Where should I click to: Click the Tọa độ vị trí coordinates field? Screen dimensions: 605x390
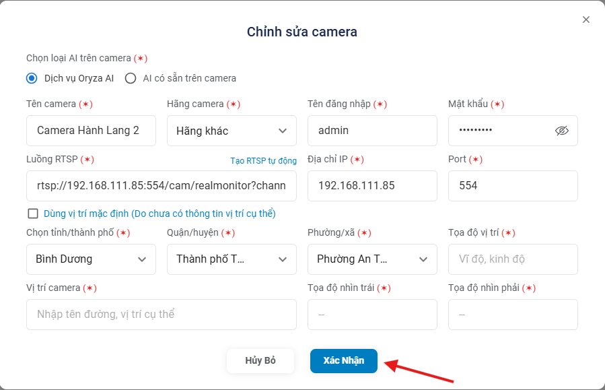(x=513, y=259)
